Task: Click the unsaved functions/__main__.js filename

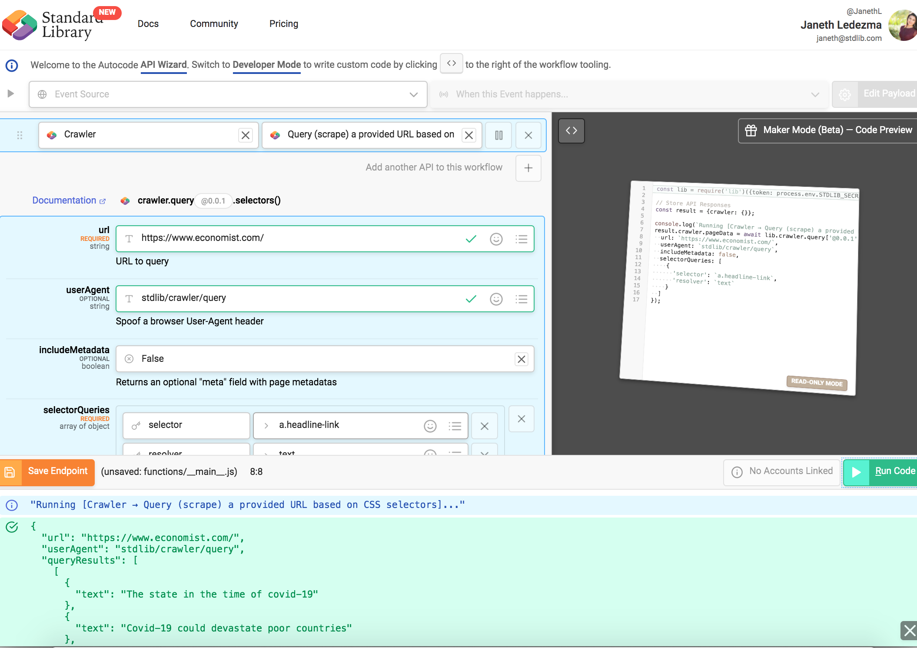Action: [169, 472]
